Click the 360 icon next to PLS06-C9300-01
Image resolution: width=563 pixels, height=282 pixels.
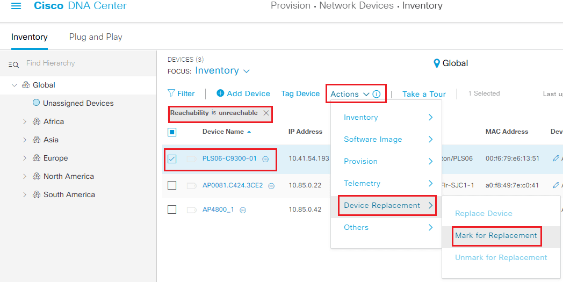coord(265,159)
